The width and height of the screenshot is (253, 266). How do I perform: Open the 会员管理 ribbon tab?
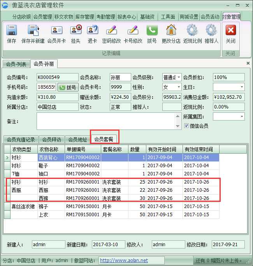[x=42, y=17]
